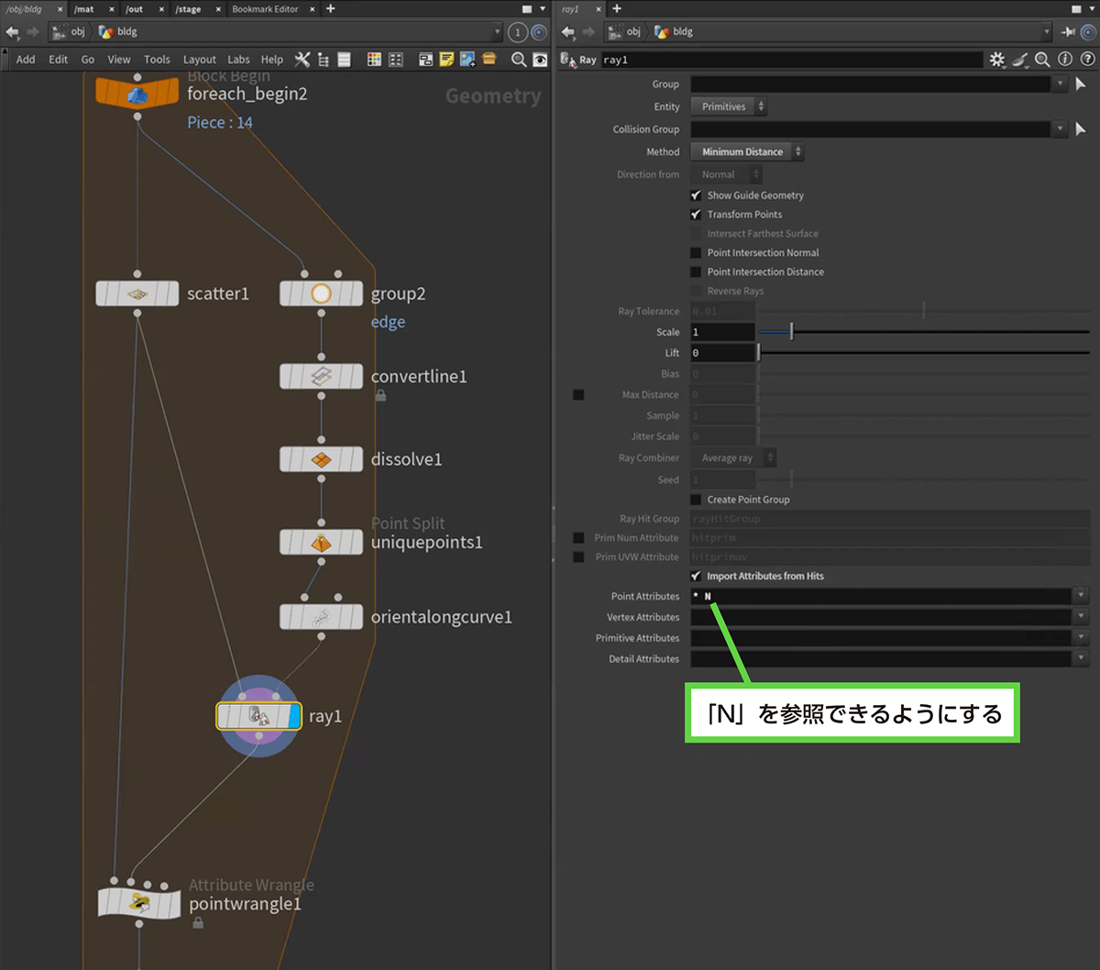This screenshot has width=1100, height=970.
Task: Open the sticky note icon in network toolbar
Action: [446, 60]
